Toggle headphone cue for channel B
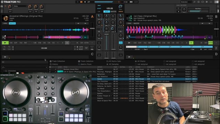Viewport: 220px width, 124px height. [x=121, y=43]
